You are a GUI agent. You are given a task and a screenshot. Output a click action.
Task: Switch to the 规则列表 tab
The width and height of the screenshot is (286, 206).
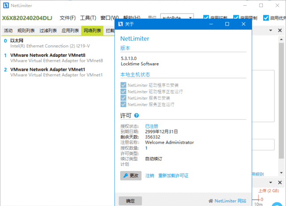point(26,30)
